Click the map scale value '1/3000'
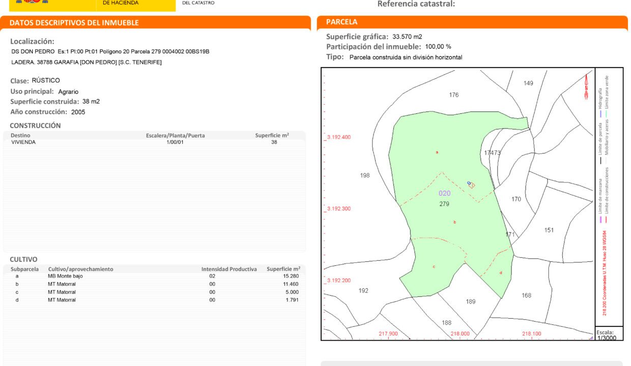The image size is (631, 366). point(607,338)
